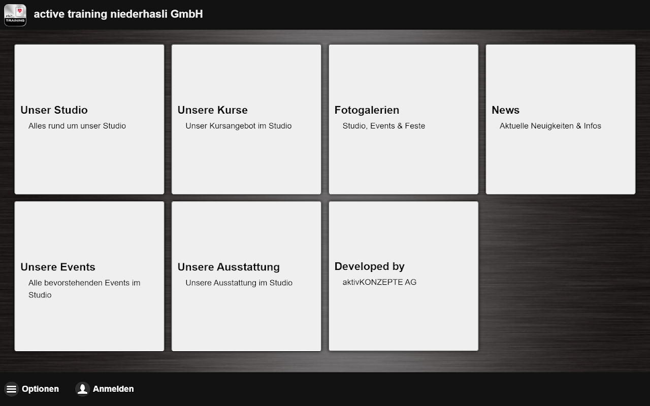Click the Anmelden label in bottom bar
650x406 pixels.
coord(113,389)
